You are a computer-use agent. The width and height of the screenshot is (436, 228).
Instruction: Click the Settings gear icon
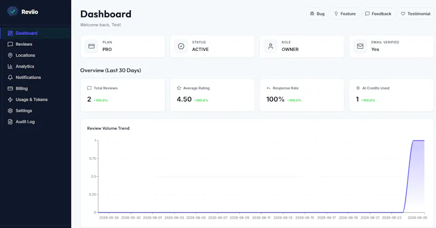click(x=10, y=111)
